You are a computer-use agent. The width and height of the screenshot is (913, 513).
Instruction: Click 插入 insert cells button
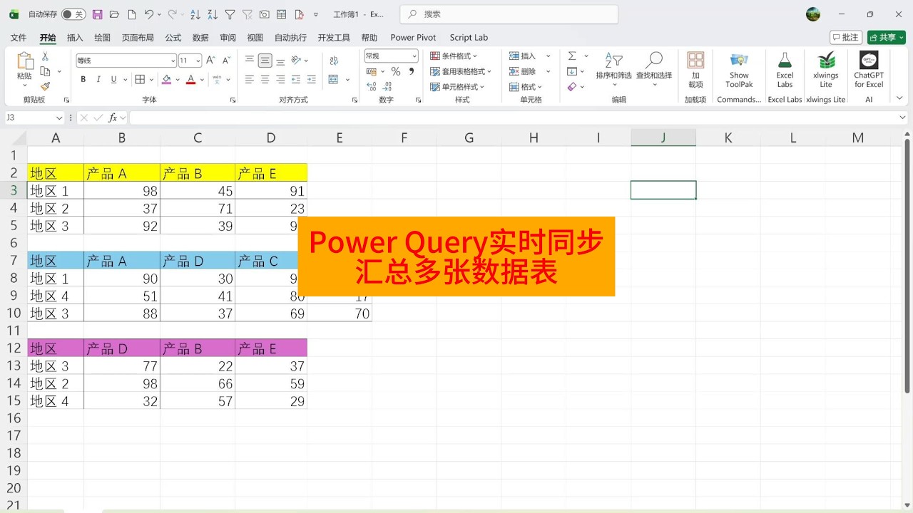pyautogui.click(x=522, y=56)
